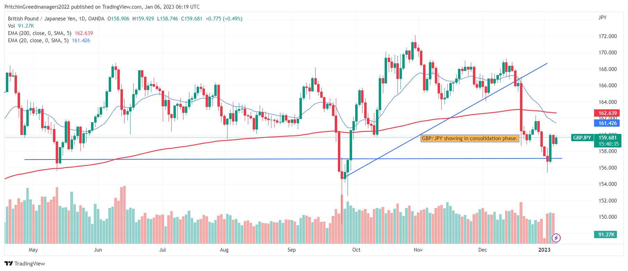Click the TradingView logo at bottom left
Image resolution: width=628 pixels, height=271 pixels.
9,264
